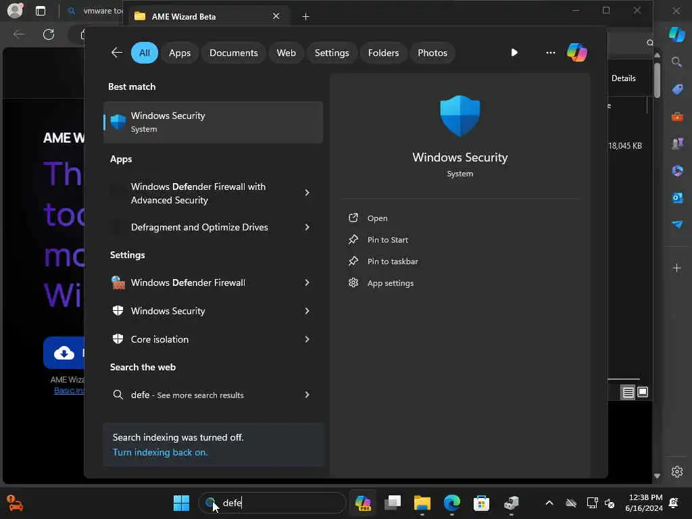
Task: Show more filter categories with the play arrow
Action: click(x=514, y=53)
